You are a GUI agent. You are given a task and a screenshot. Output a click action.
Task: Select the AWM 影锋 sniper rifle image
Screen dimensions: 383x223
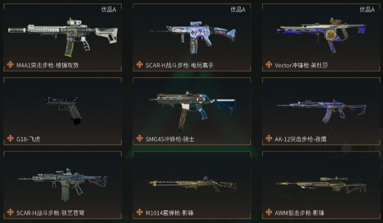click(321, 185)
